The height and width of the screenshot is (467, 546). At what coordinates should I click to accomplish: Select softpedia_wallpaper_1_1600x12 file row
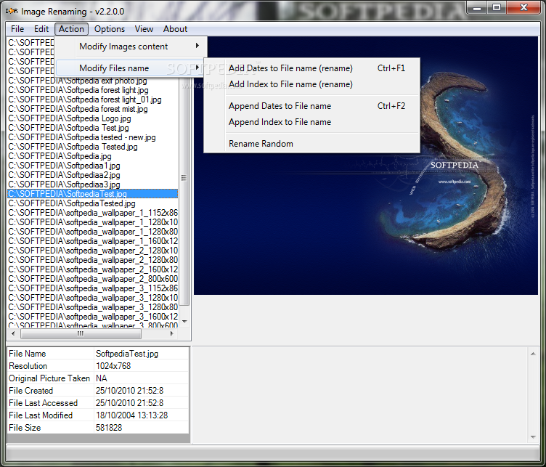(93, 241)
